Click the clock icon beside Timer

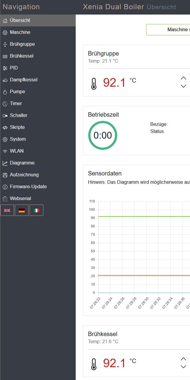point(5,104)
